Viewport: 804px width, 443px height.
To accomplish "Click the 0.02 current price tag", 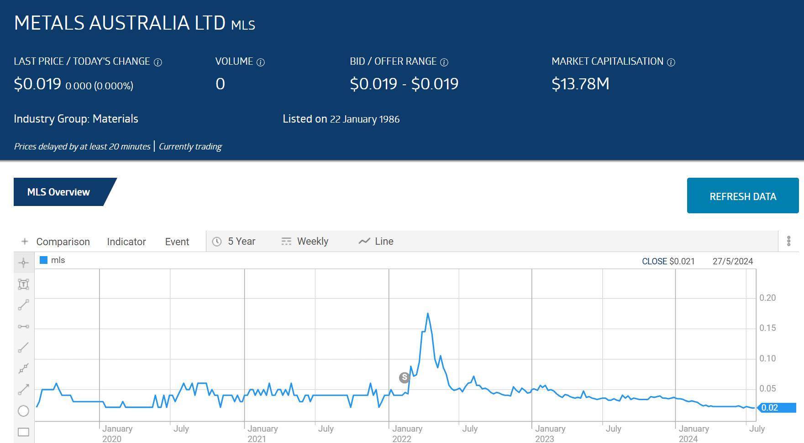I will [x=777, y=407].
